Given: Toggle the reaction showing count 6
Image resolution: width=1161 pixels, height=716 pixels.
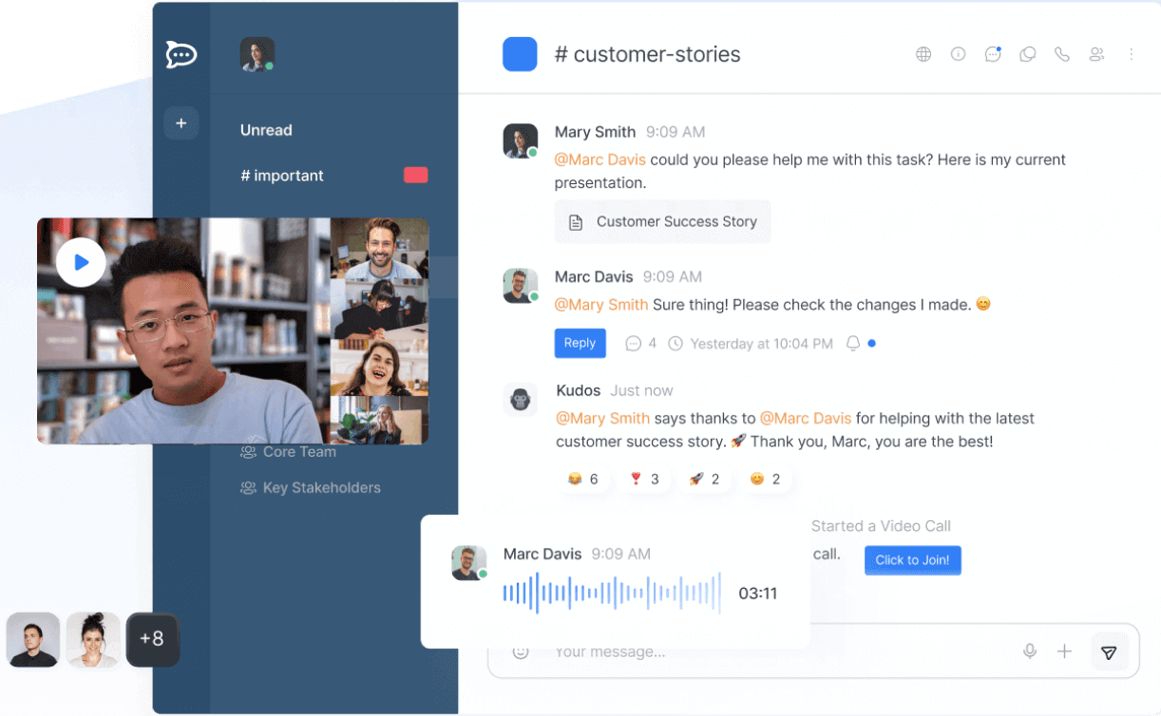Looking at the screenshot, I should pyautogui.click(x=582, y=480).
